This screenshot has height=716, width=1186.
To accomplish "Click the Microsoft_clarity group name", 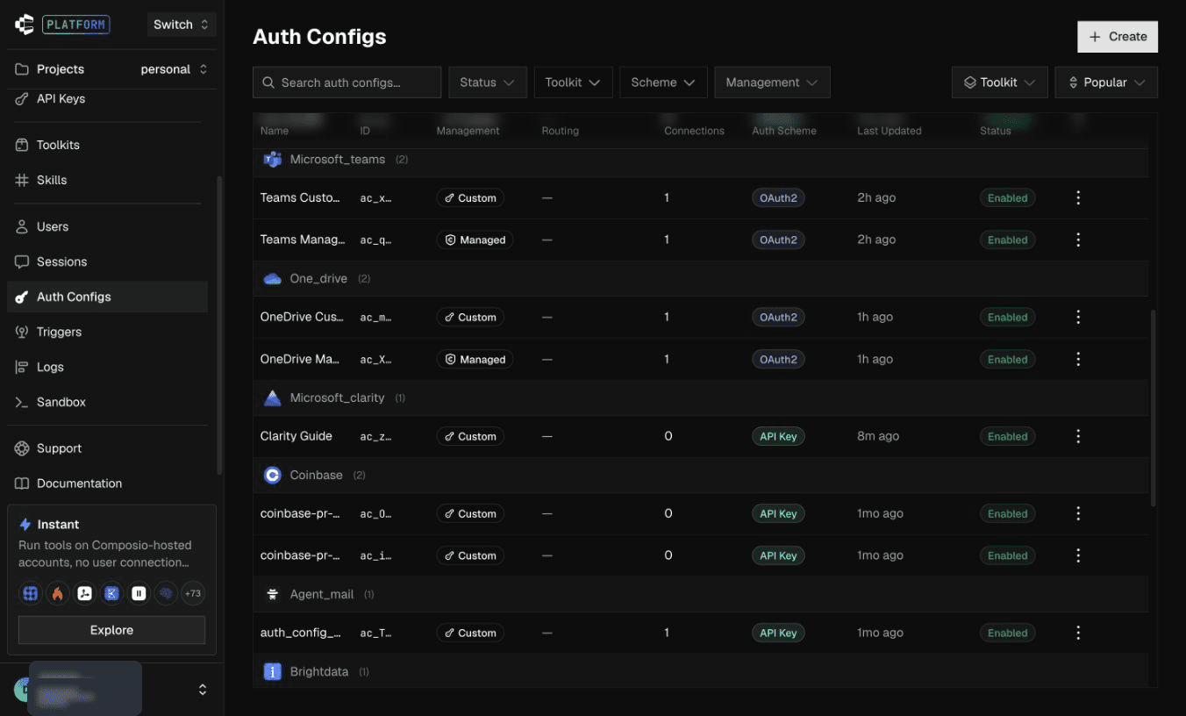I will tap(337, 398).
